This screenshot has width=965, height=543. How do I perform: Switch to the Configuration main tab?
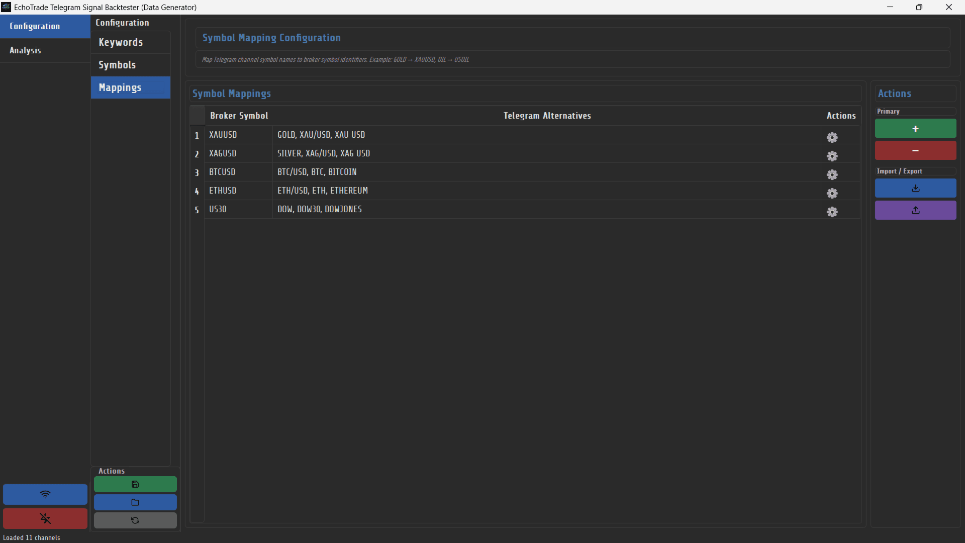tap(45, 26)
